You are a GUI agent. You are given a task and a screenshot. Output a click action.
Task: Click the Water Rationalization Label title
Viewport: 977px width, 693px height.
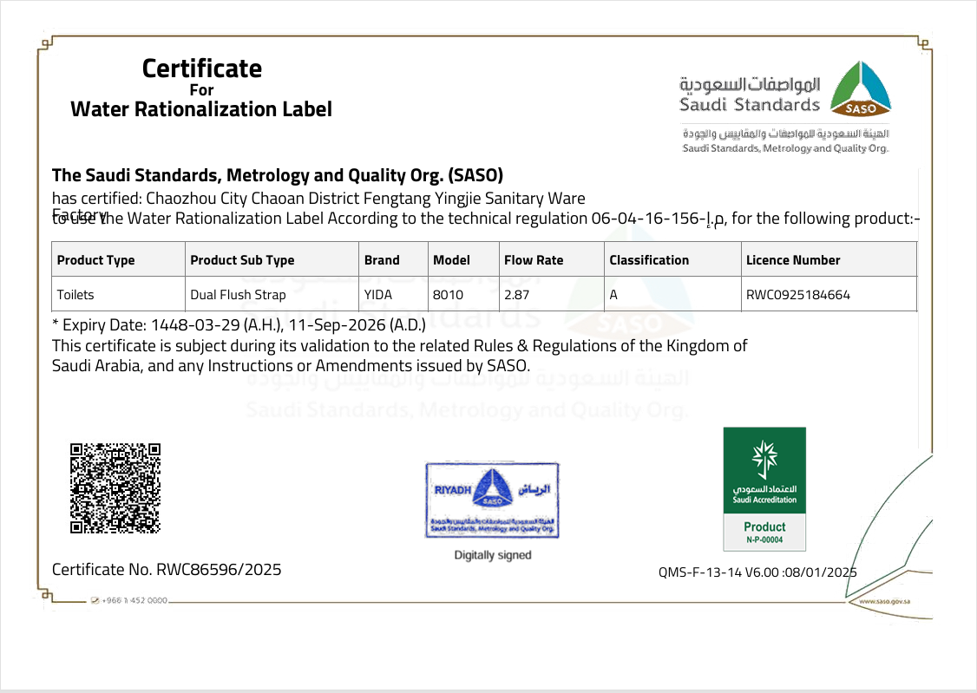coord(201,109)
